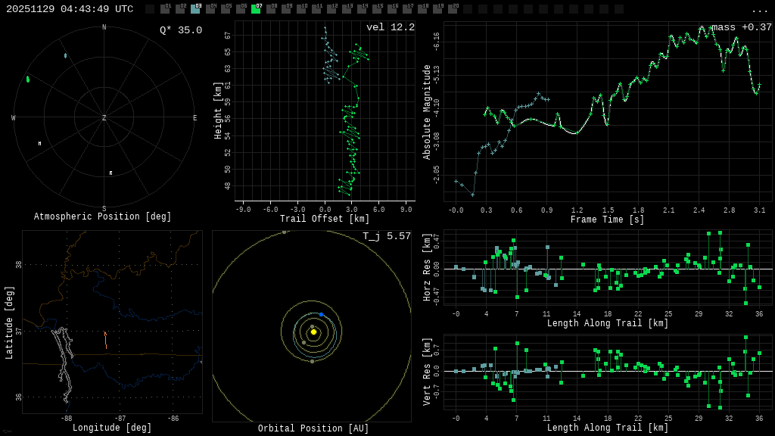Click the Orbital Position [AU] caption
Screen dimensions: 775x436
313,428
